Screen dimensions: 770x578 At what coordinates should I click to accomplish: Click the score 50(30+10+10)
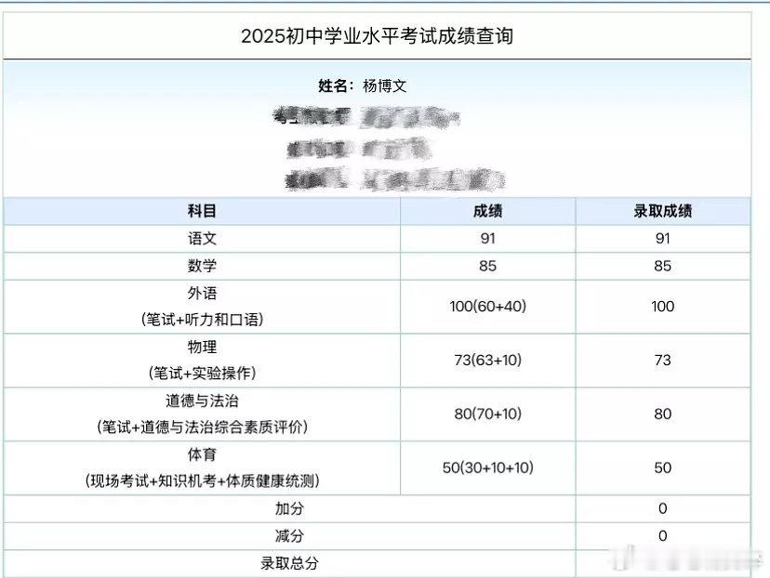click(487, 467)
